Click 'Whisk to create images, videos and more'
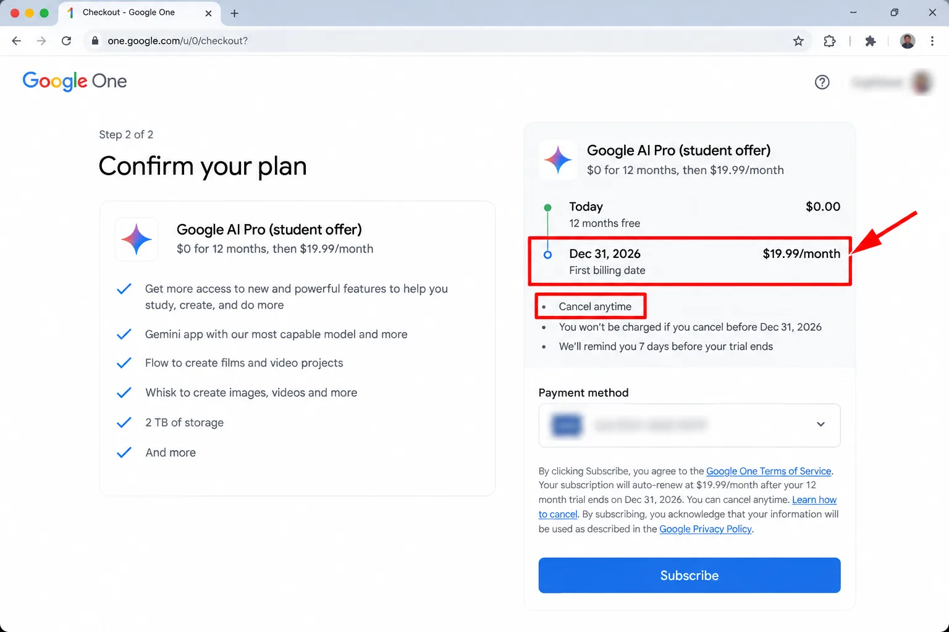 point(251,393)
